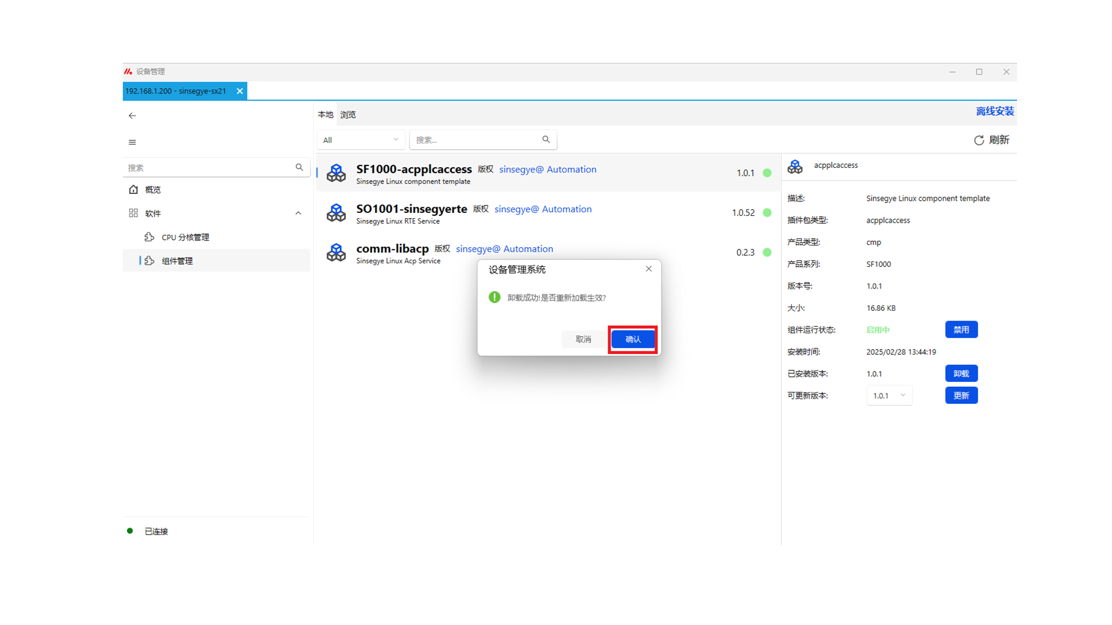Viewport: 1112px width, 625px height.
Task: Click the back arrow icon in sidebar
Action: pos(132,116)
